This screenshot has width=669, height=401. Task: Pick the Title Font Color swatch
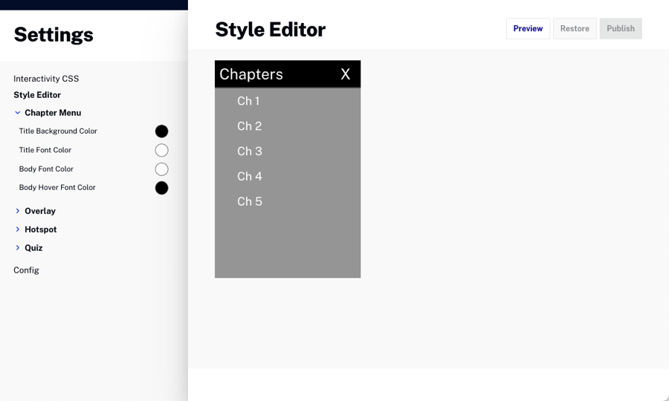coord(161,150)
